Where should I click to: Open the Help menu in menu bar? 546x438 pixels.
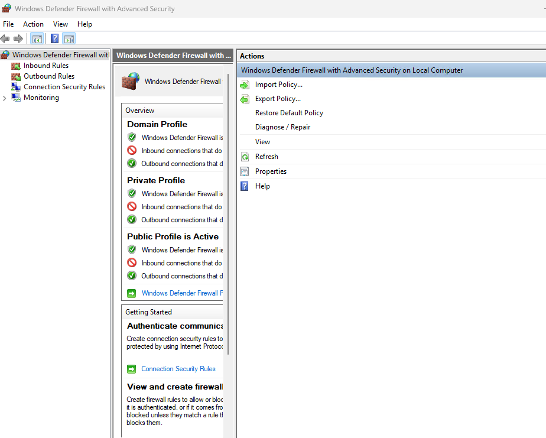pyautogui.click(x=84, y=24)
